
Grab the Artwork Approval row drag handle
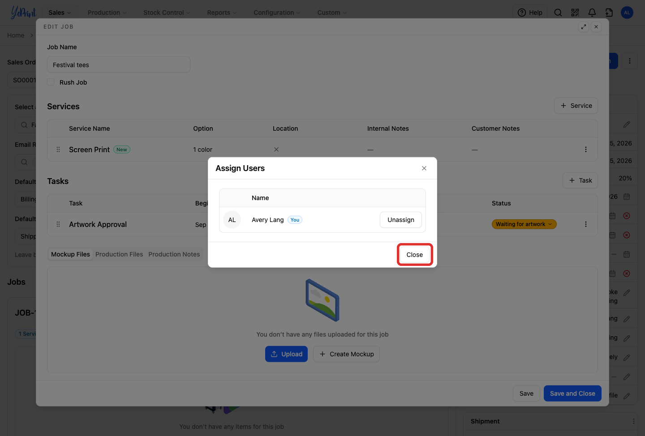point(58,224)
